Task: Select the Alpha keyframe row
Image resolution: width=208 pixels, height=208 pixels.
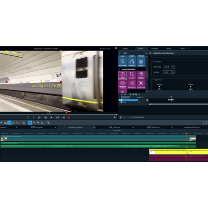Action: tap(129, 102)
